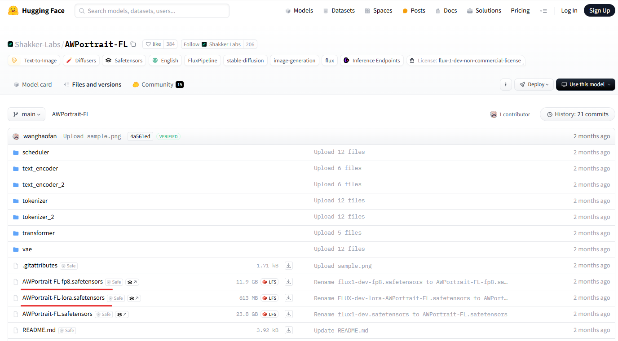
Task: Click Safe badge on AWPortrait-FL-fp8.safetensors
Action: point(114,282)
